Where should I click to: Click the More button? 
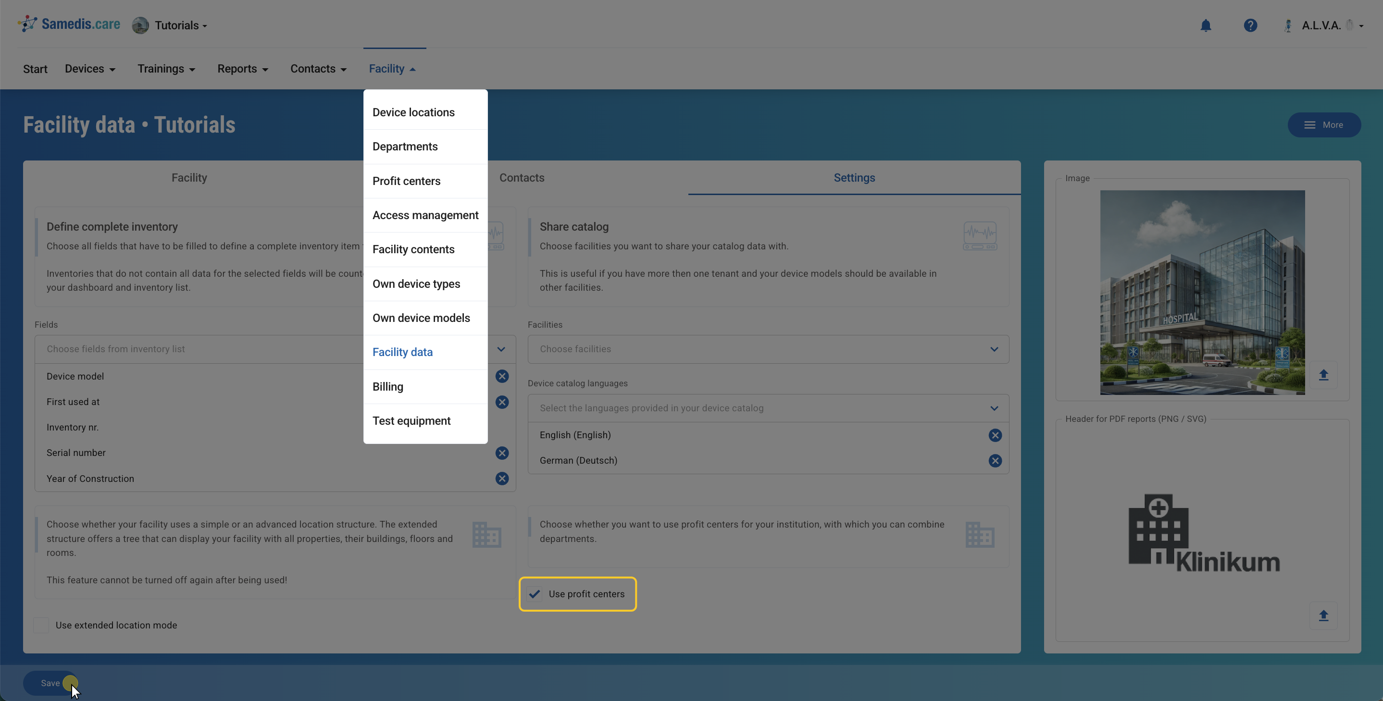click(1323, 124)
